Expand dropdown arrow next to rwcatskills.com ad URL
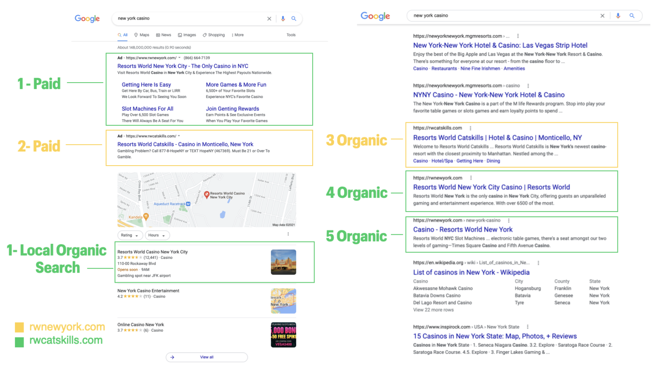 coord(179,136)
